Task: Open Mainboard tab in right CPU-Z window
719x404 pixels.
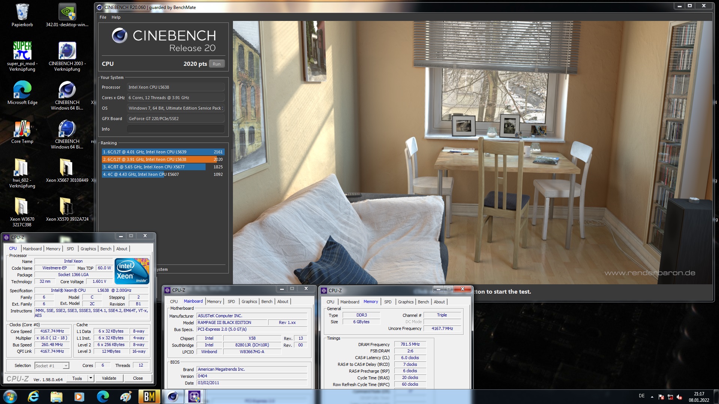Action: (350, 302)
